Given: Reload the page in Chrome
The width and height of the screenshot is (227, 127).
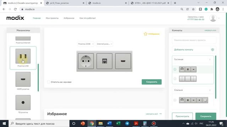Looking at the screenshot, I should coord(15,9).
